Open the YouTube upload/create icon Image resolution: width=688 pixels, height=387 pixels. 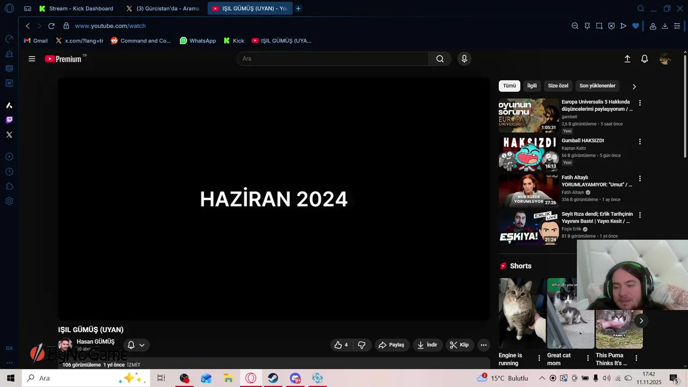(x=627, y=59)
